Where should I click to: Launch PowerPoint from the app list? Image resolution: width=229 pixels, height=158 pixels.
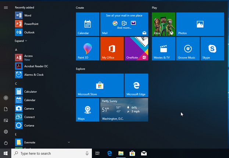(42, 24)
